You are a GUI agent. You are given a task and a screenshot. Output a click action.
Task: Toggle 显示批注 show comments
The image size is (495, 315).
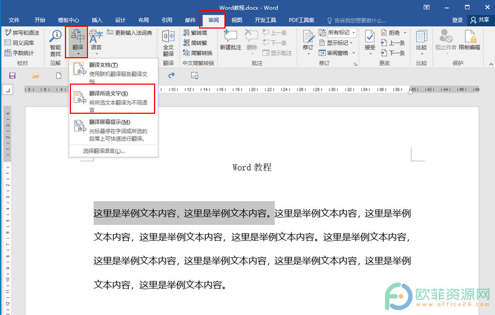tap(277, 53)
